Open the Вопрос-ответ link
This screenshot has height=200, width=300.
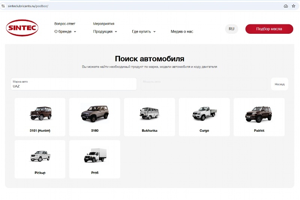(65, 24)
